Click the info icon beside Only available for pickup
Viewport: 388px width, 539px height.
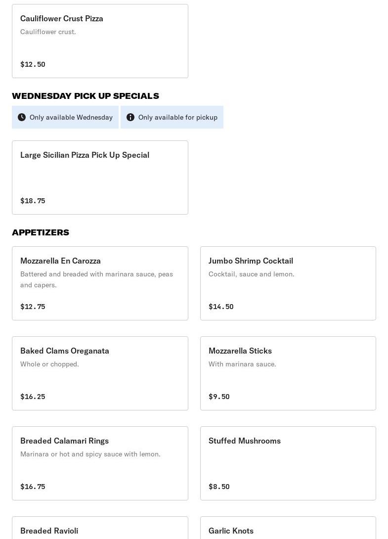point(130,117)
